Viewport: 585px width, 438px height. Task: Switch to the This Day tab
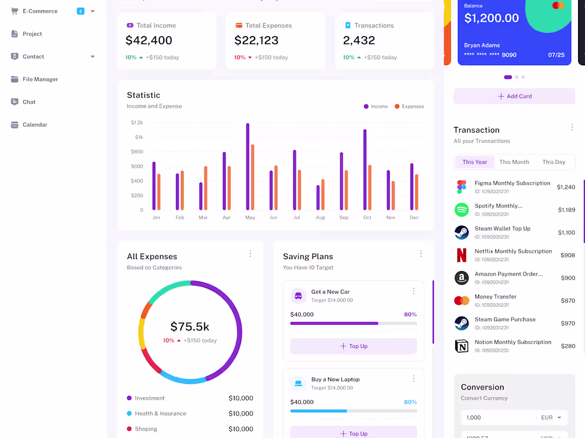[x=553, y=162]
